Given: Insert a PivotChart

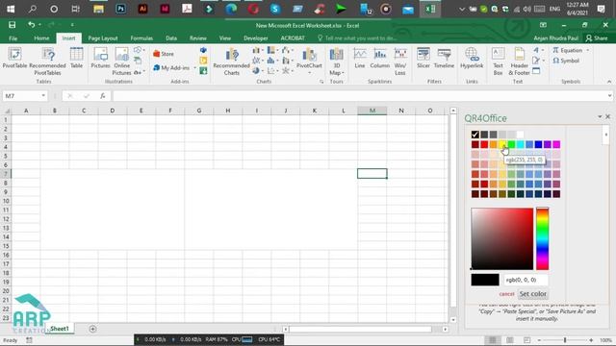Looking at the screenshot, I should (309, 60).
